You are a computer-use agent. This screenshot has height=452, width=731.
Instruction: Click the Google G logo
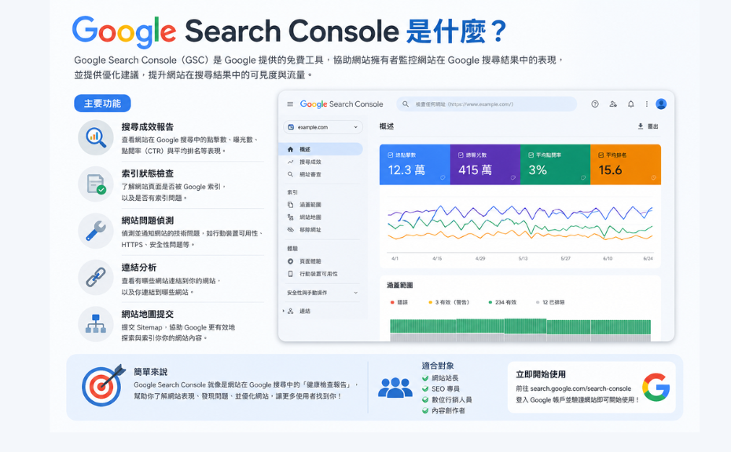(x=656, y=387)
